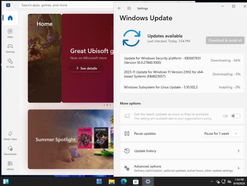Go back in Settings window
The image size is (247, 186).
119,8
